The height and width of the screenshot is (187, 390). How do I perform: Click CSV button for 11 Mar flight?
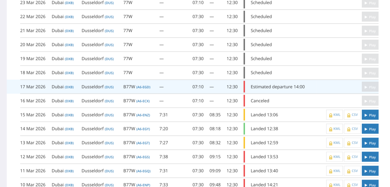(352, 171)
